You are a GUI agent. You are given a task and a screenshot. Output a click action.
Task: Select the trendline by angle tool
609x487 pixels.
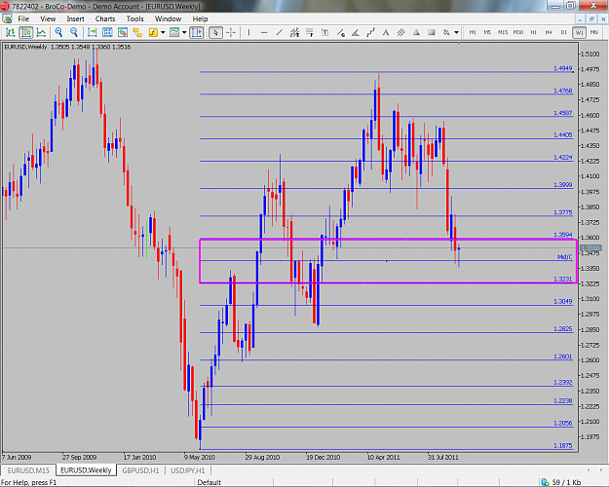(341, 32)
